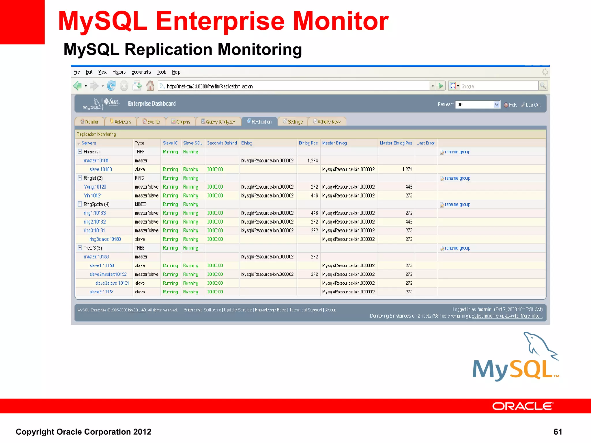This screenshot has height=443, width=591.
Task: Open the Bookmarks menu
Action: point(141,72)
